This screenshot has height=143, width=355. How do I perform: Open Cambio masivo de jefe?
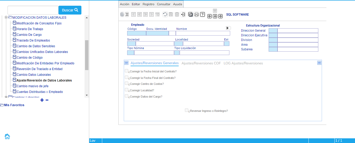click(33, 86)
